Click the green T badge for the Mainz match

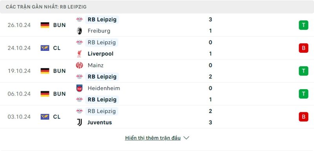[x=303, y=71]
